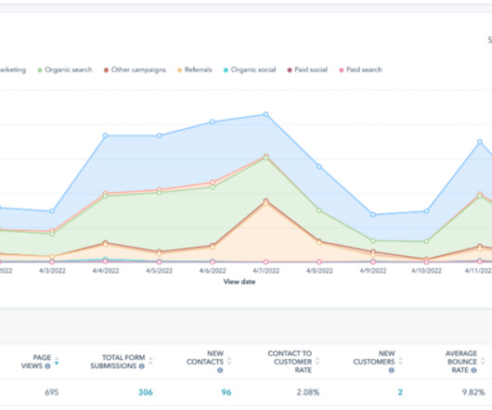Click the 9.82% bounce rate value
This screenshot has height=410, width=492.
tap(473, 392)
